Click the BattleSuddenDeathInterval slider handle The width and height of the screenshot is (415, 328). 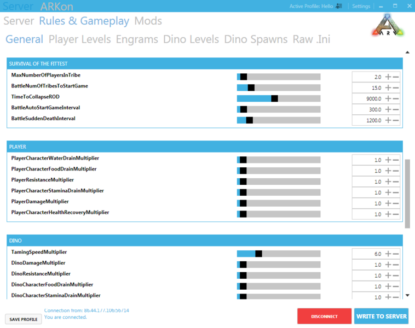(x=249, y=120)
